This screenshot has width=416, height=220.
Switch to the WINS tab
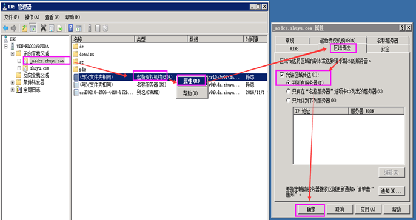(295, 48)
